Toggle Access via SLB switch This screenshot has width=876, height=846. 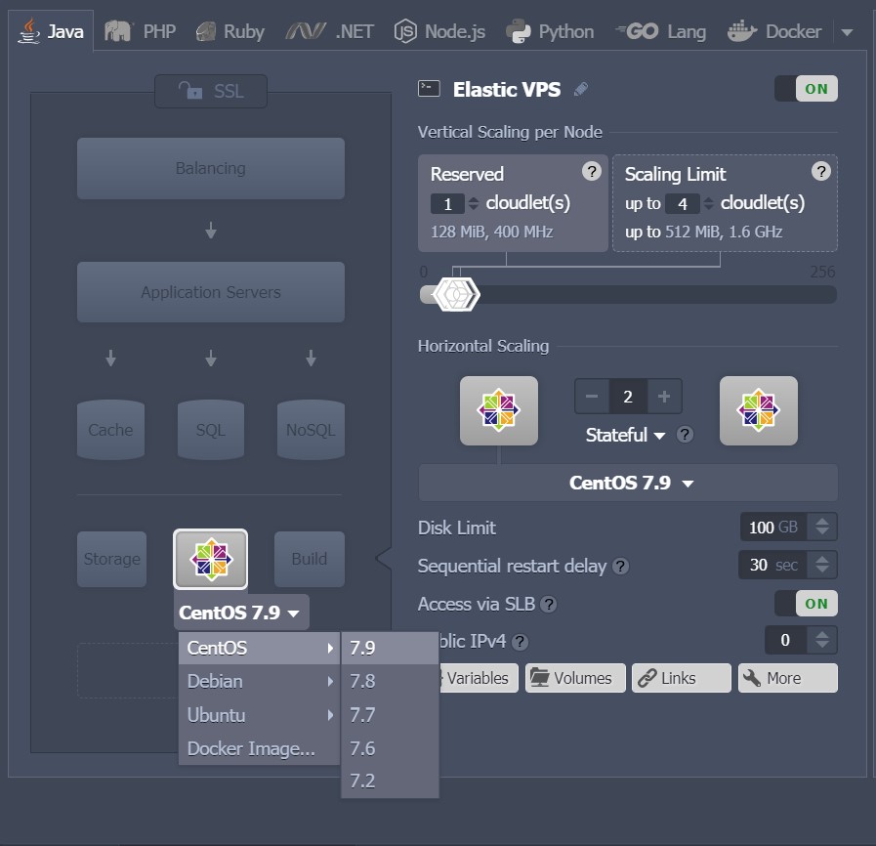[806, 604]
